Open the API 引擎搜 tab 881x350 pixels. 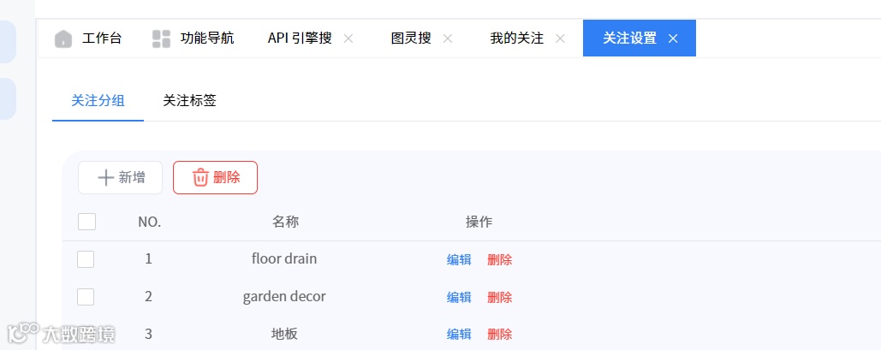tap(300, 39)
